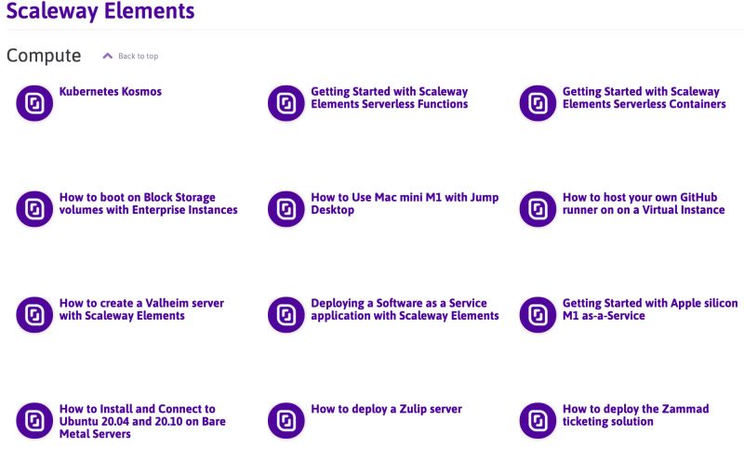Viewport: 744px width, 460px height.
Task: Click the icon beside Ubuntu 20.04 Bare Metal tutorial
Action: pos(34,420)
